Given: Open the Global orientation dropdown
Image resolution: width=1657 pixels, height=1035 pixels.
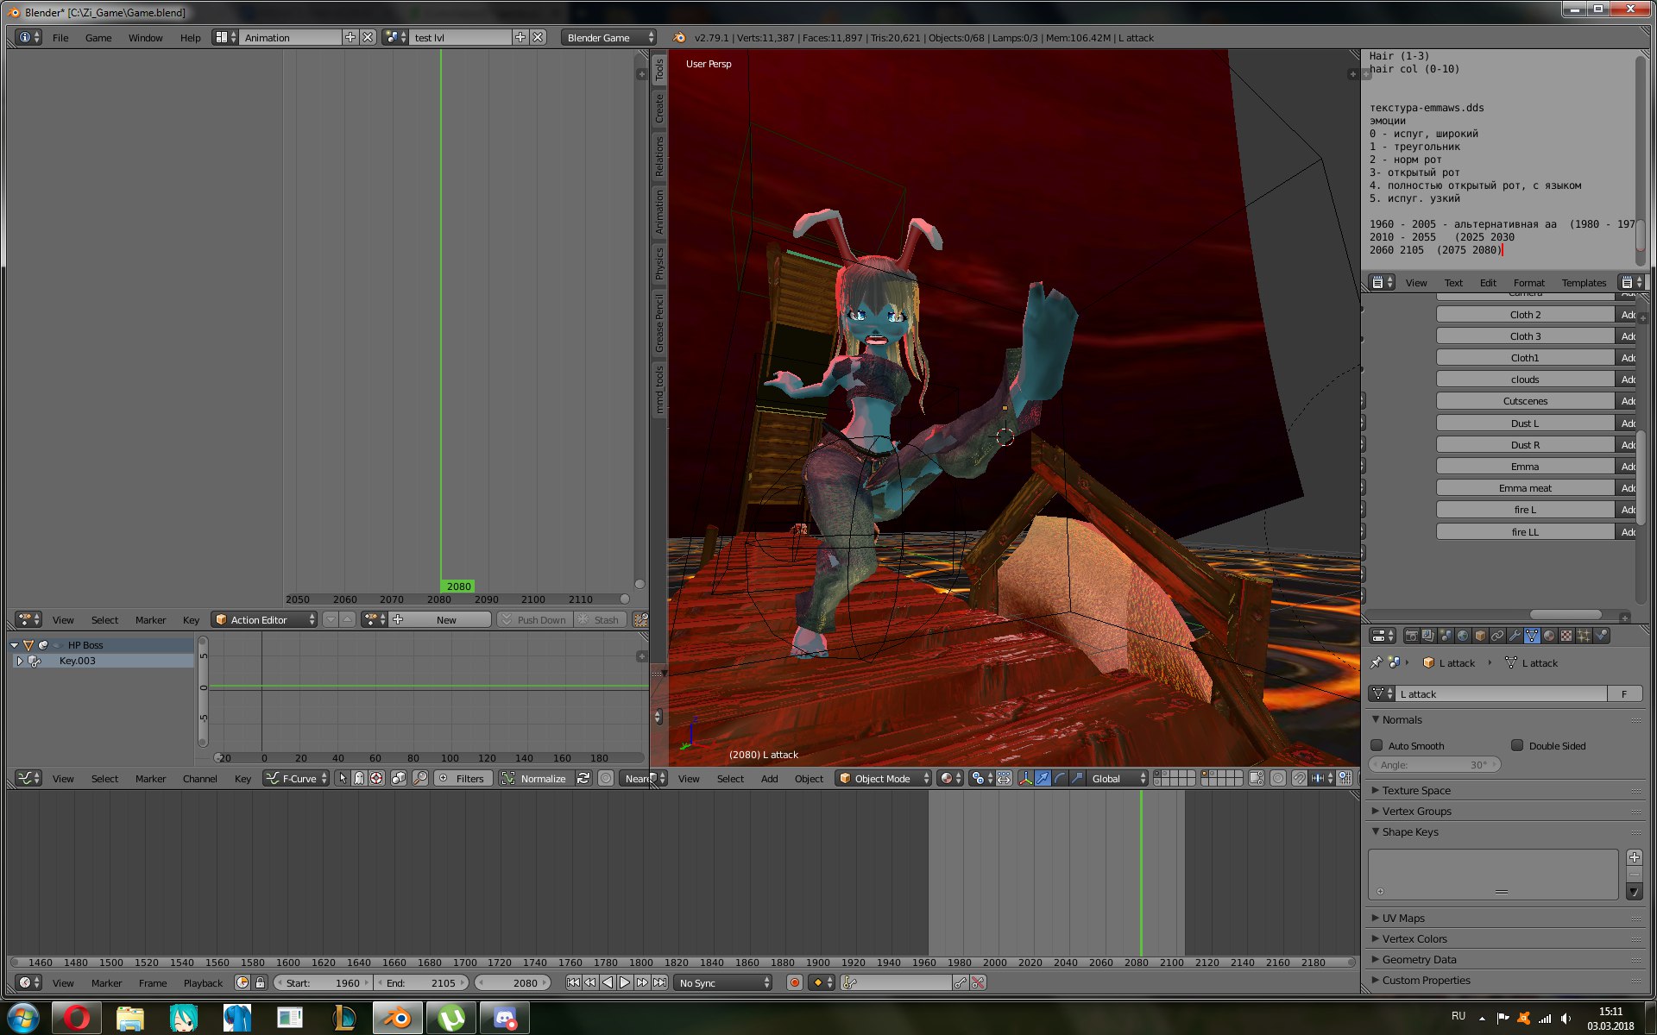Looking at the screenshot, I should 1118,778.
